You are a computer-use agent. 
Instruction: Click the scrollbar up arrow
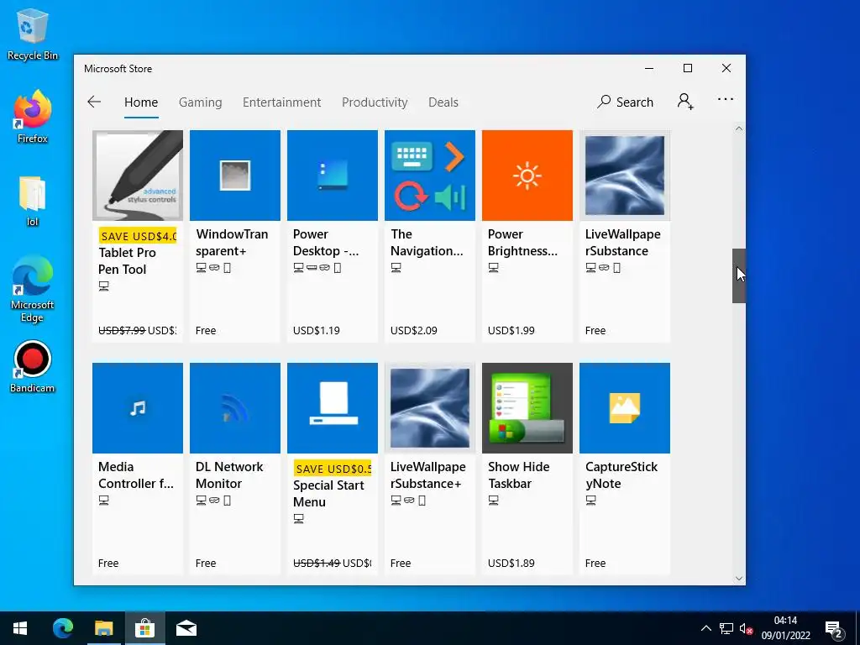point(739,128)
